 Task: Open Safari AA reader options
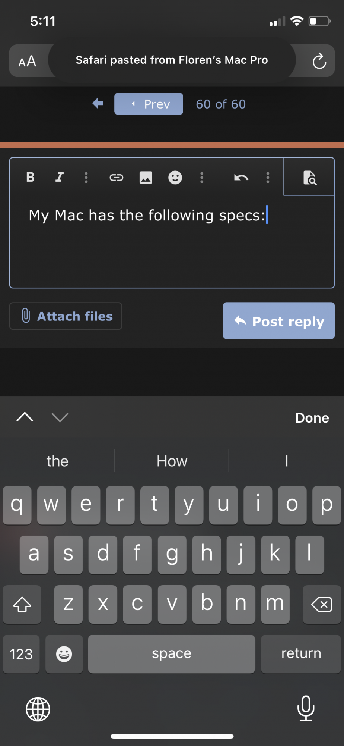(x=28, y=61)
